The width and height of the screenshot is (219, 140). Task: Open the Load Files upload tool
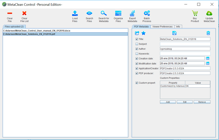[75, 13]
